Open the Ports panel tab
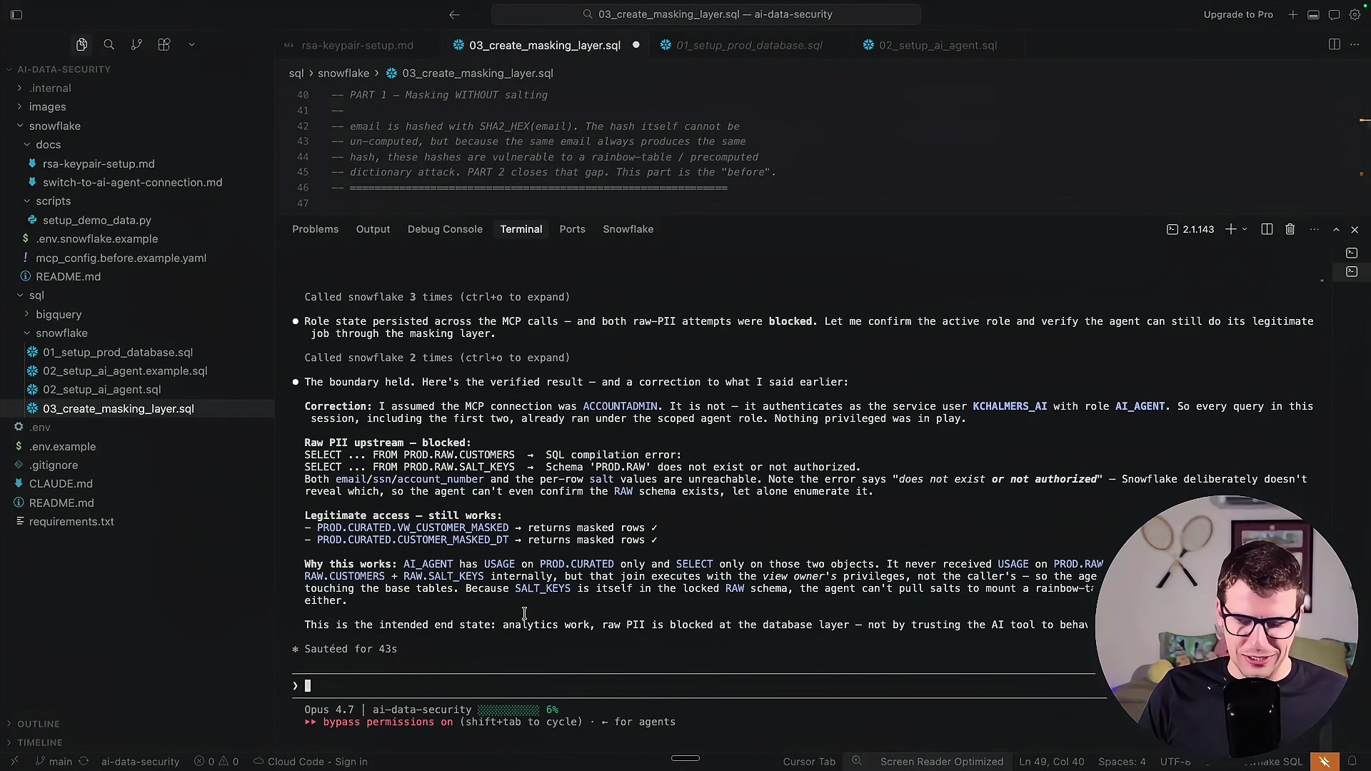 (572, 229)
